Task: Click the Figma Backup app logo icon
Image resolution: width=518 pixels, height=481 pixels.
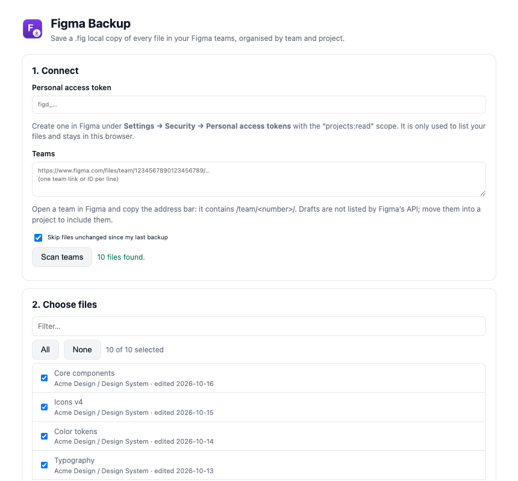Action: (33, 29)
